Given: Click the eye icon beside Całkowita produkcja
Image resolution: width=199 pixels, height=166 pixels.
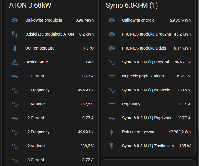Looking at the screenshot, I should 15,20.
